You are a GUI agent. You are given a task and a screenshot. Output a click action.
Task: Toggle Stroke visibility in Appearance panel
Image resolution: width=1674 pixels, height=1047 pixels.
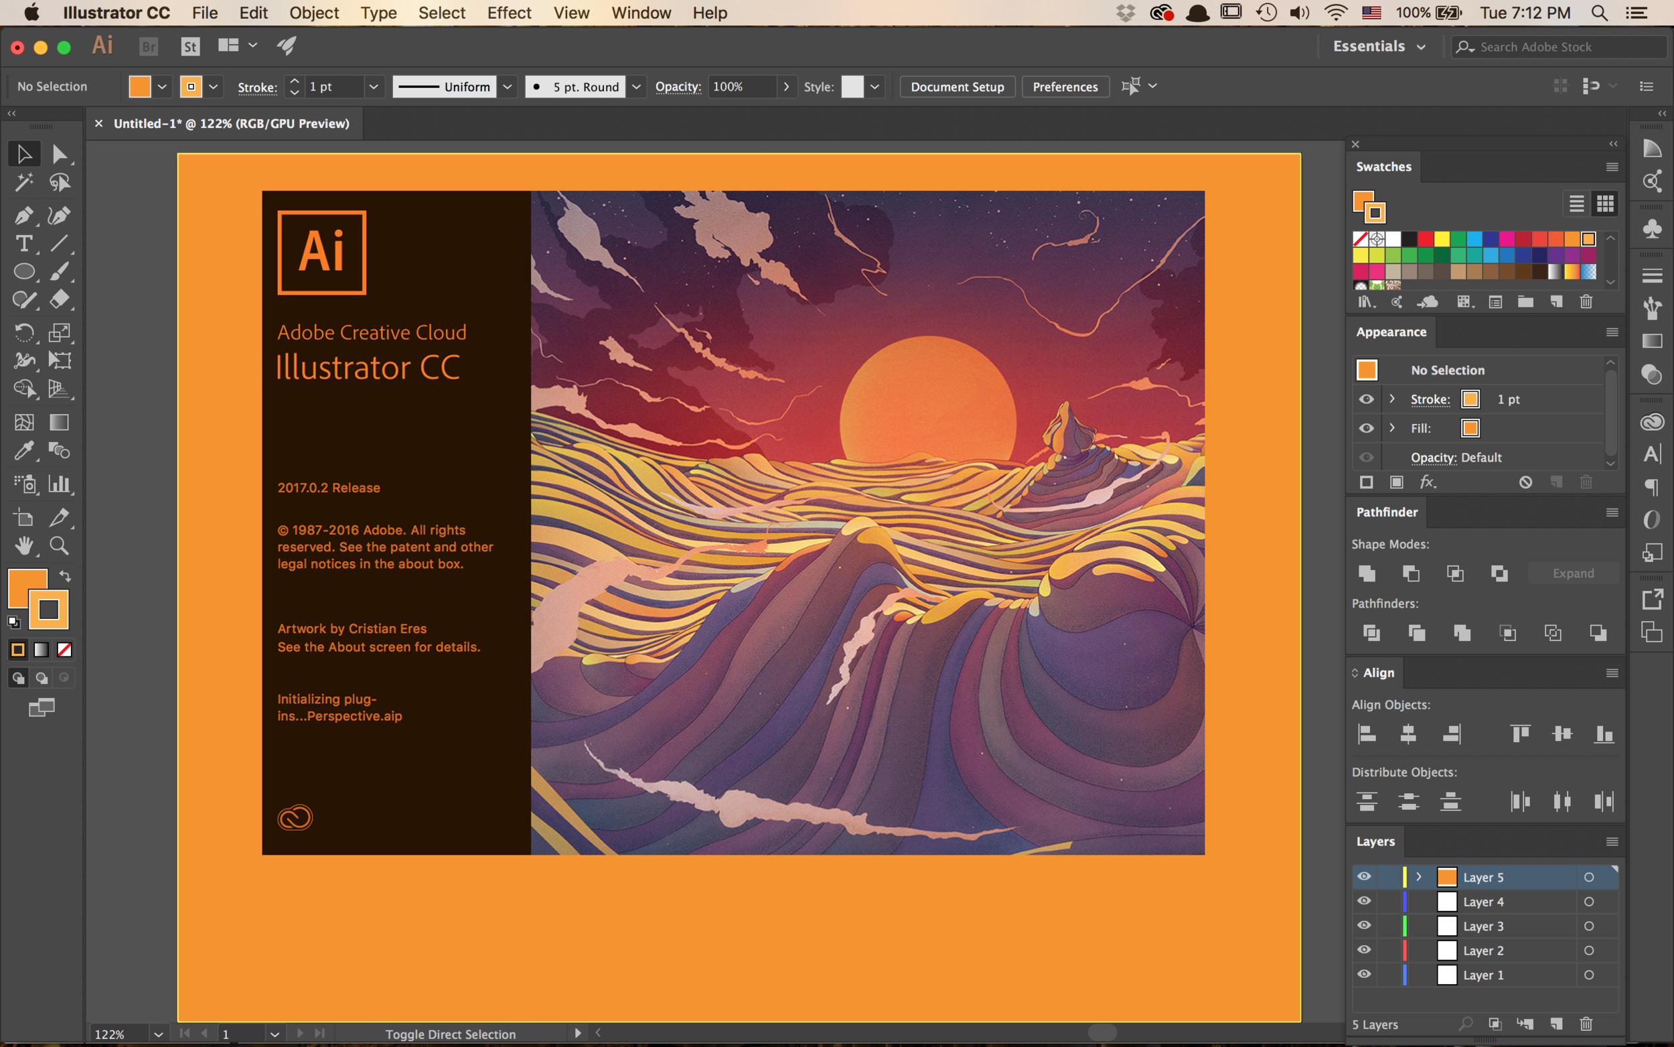pos(1366,399)
